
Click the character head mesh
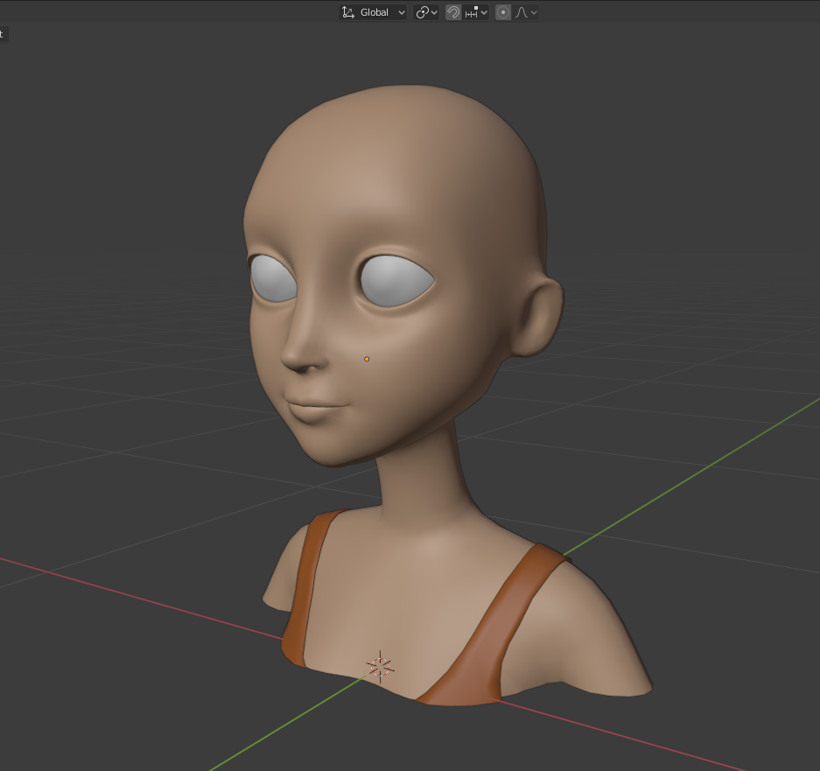point(394,193)
